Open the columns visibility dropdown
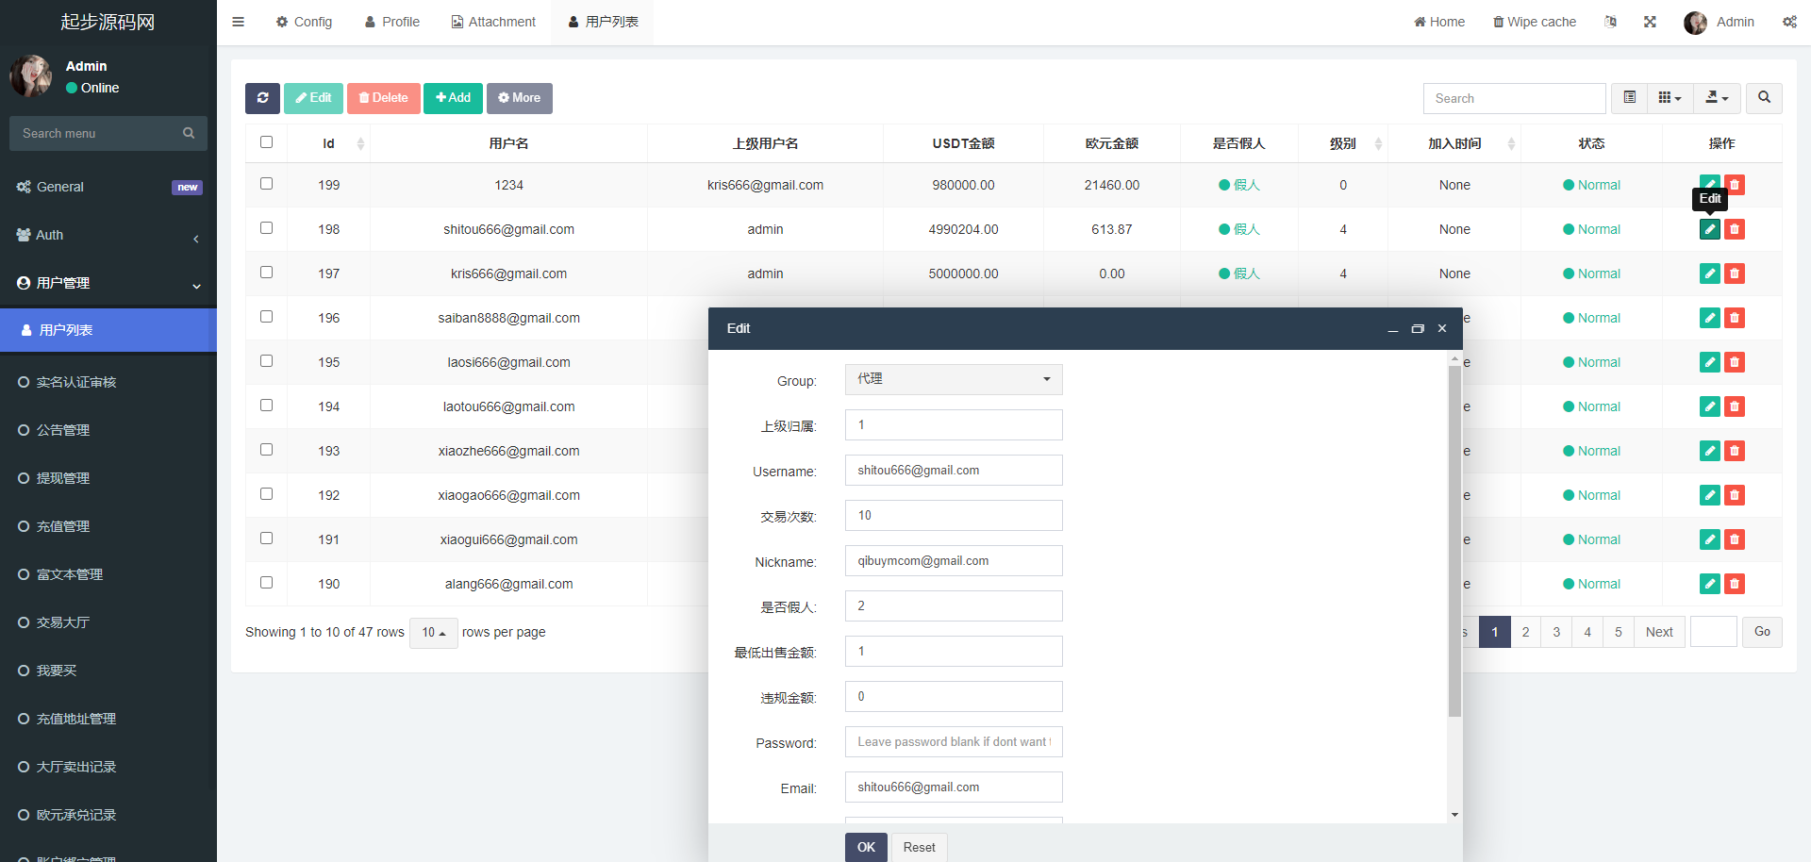The height and width of the screenshot is (862, 1811). [x=1670, y=98]
